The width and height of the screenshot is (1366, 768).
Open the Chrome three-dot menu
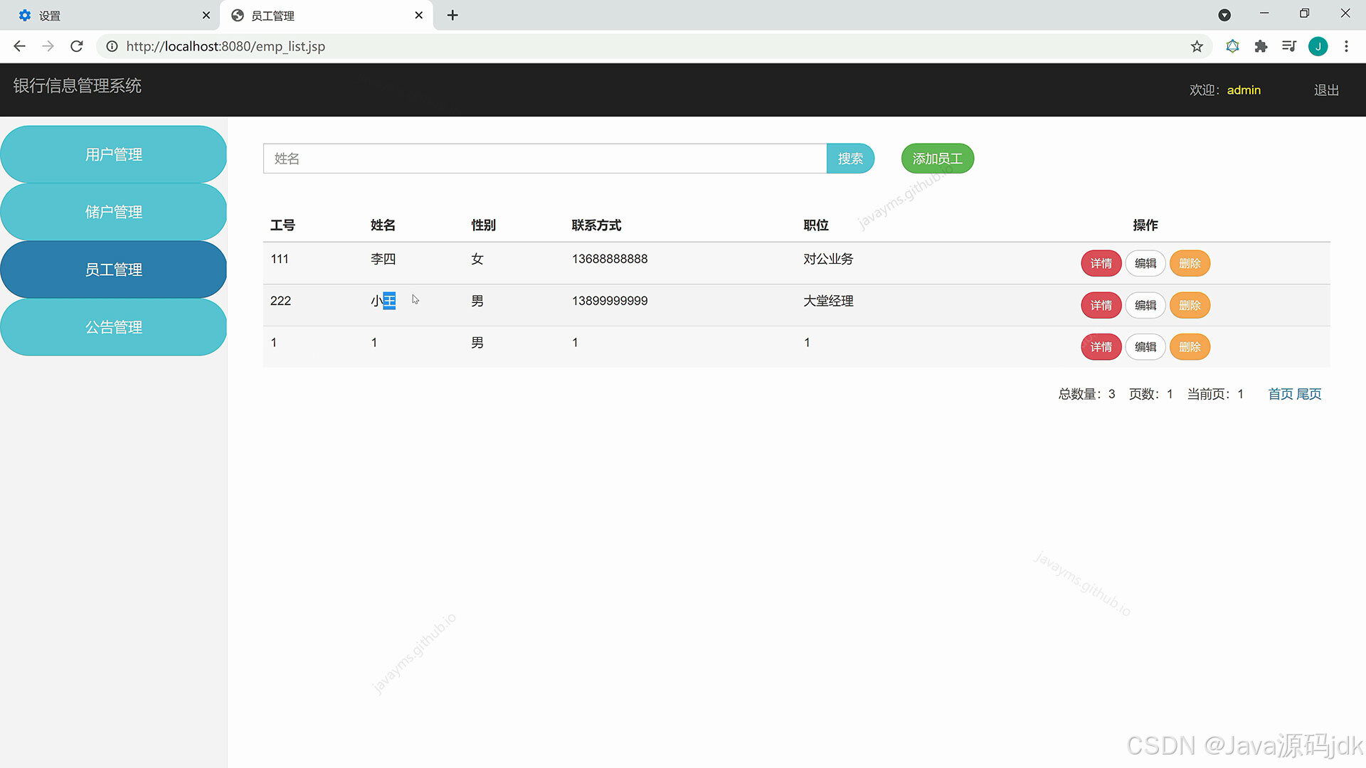[1346, 46]
